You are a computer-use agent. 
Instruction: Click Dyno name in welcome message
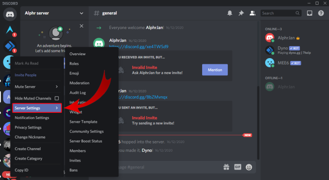147,150
